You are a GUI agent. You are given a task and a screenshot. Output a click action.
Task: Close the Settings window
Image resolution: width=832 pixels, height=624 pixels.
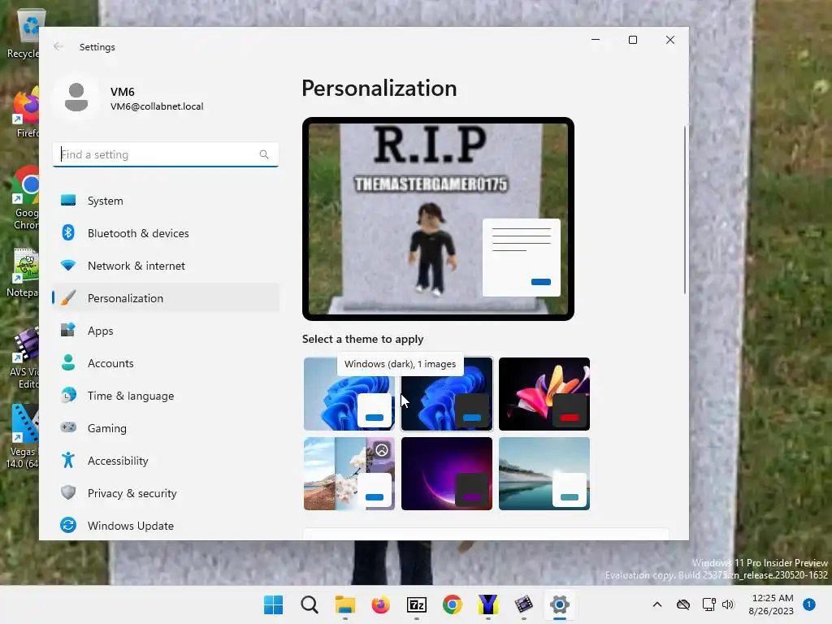[x=670, y=40]
